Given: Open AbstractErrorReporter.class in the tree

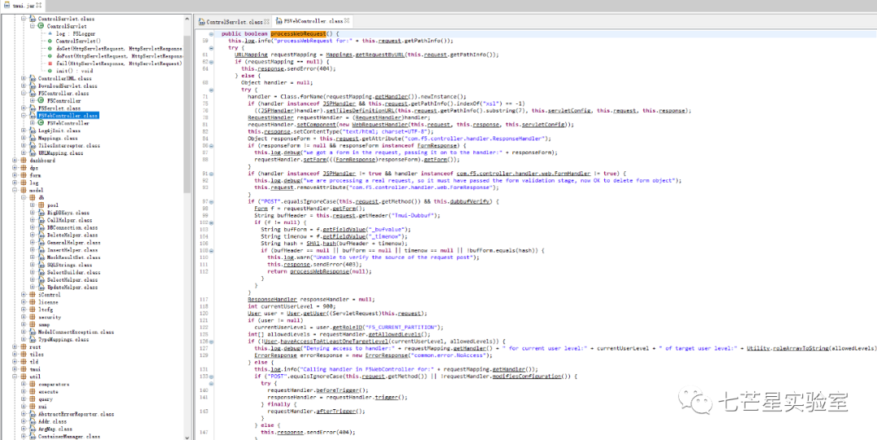Looking at the screenshot, I should [x=76, y=414].
